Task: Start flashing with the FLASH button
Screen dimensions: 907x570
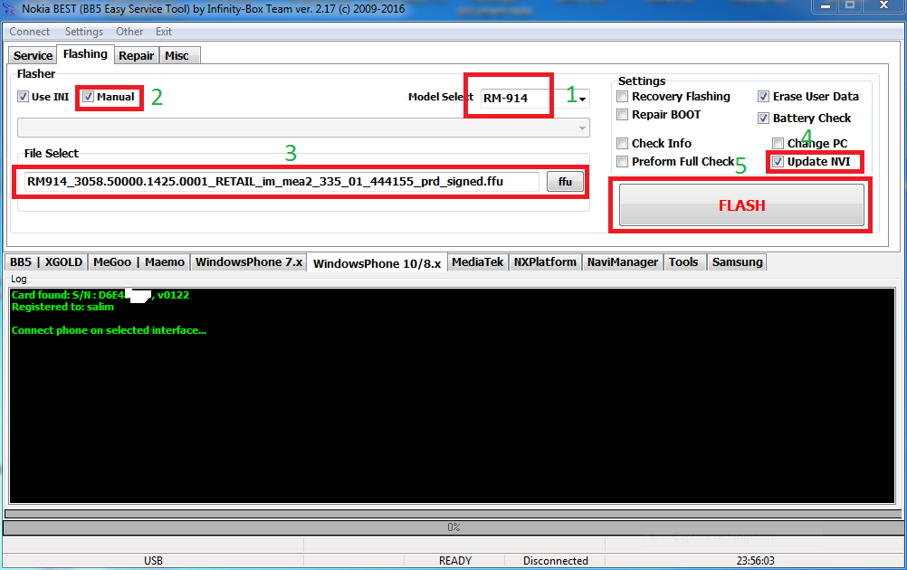Action: pos(741,205)
